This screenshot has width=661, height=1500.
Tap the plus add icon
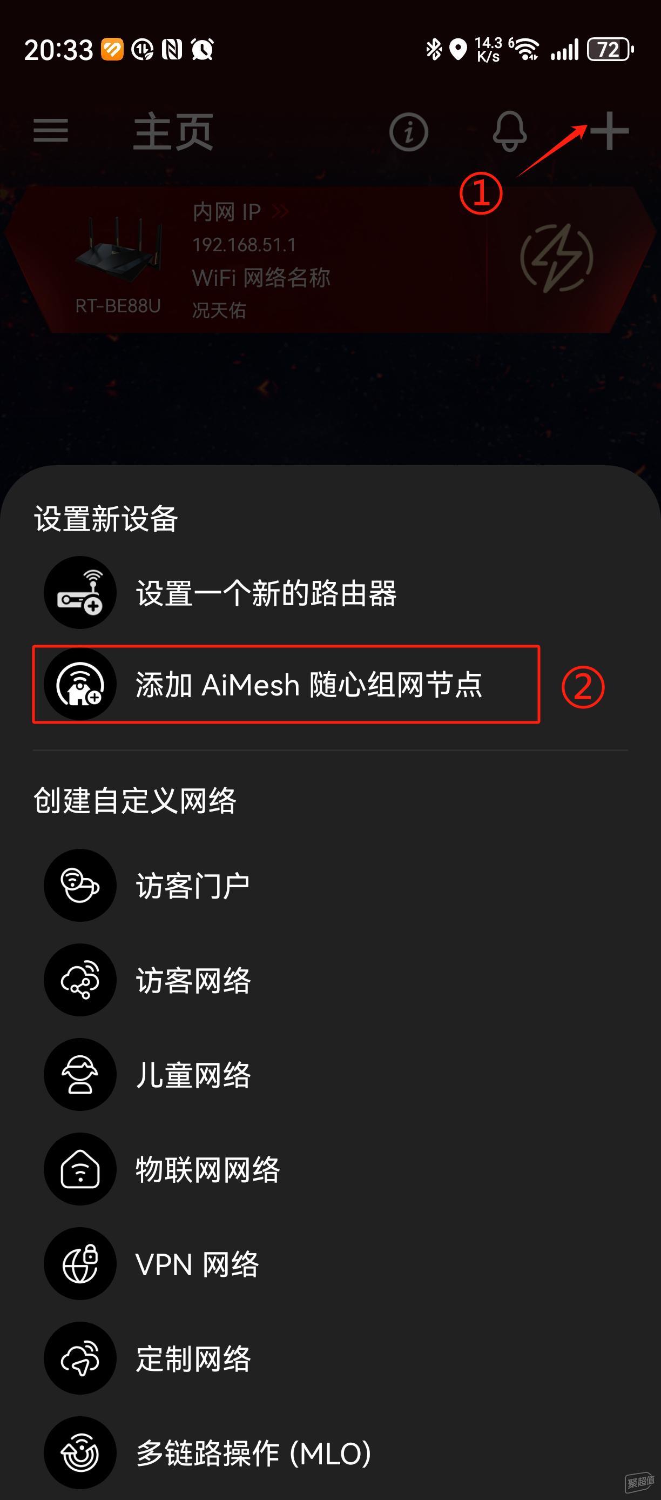click(609, 130)
